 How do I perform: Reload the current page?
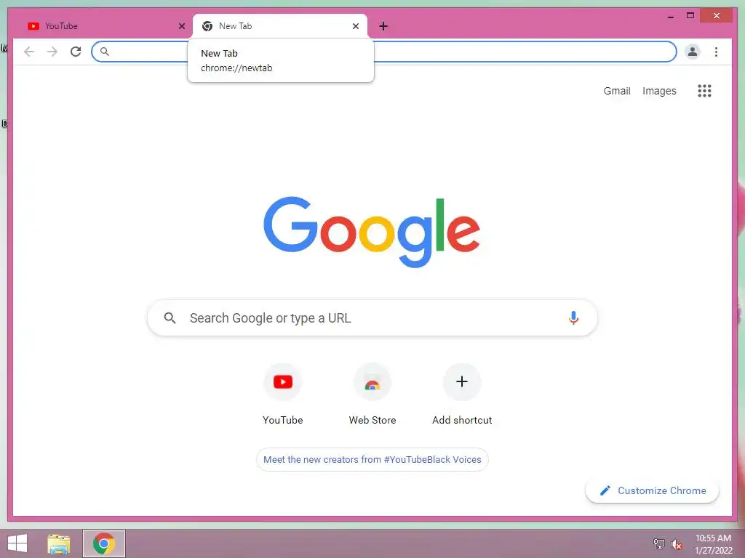76,52
